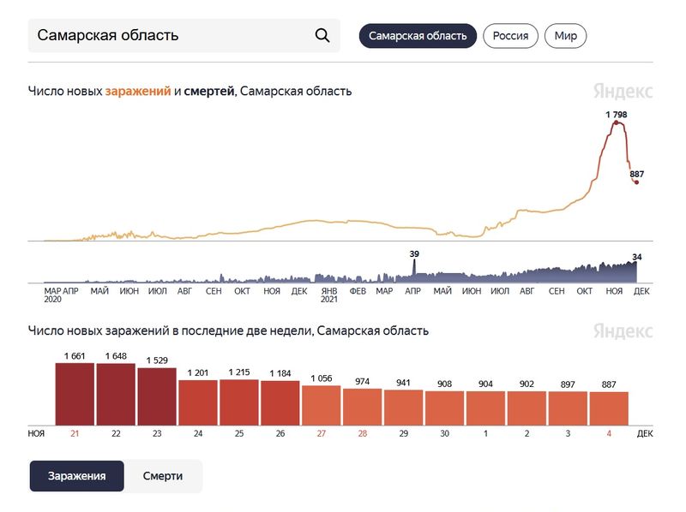Click the Яндекс watermark on upper chart
The height and width of the screenshot is (512, 686).
(x=623, y=91)
